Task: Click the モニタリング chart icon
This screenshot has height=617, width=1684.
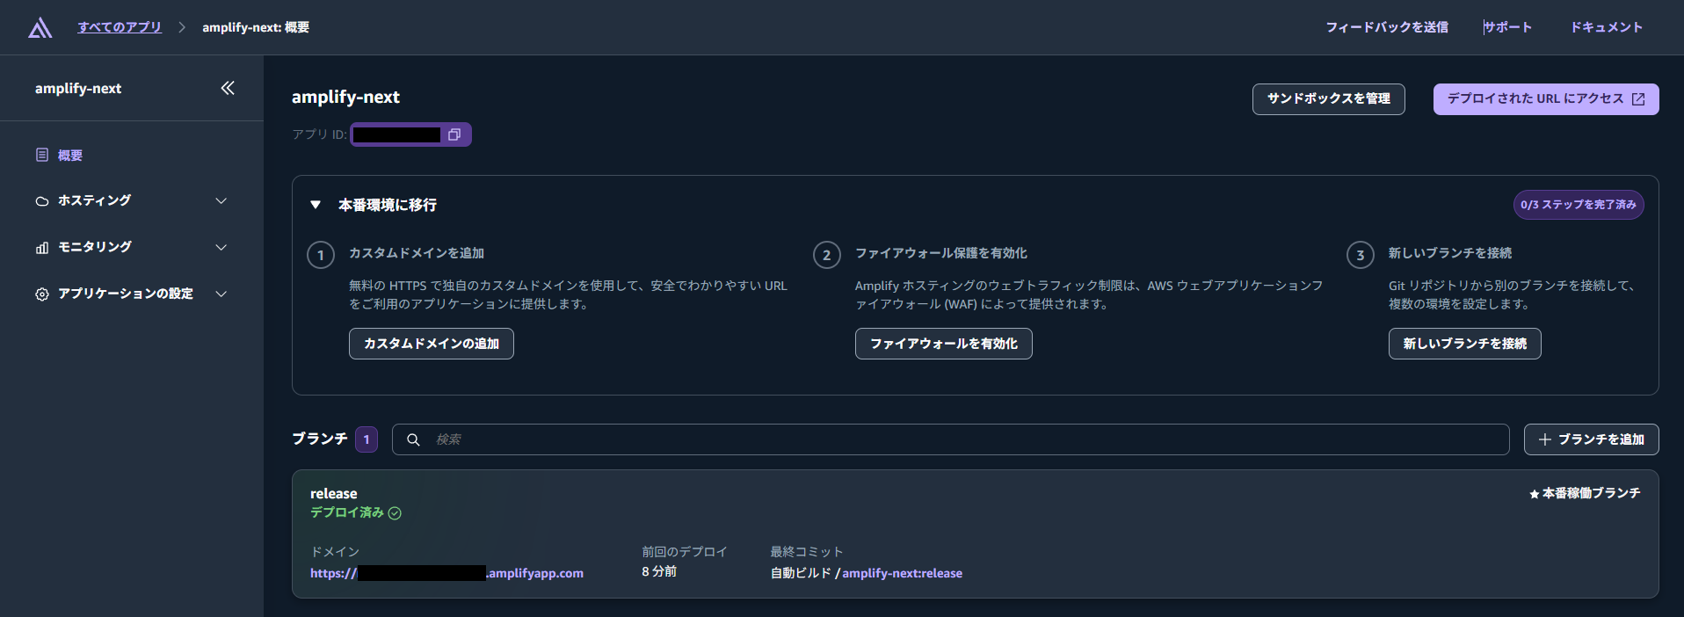Action: (42, 248)
